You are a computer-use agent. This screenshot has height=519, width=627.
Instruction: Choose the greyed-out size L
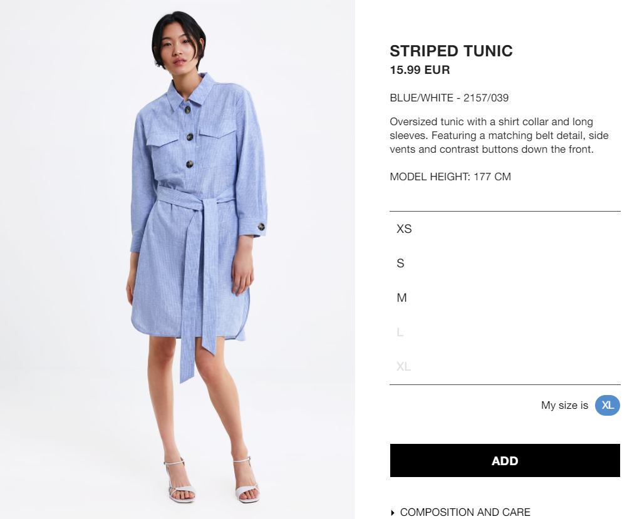(505, 332)
